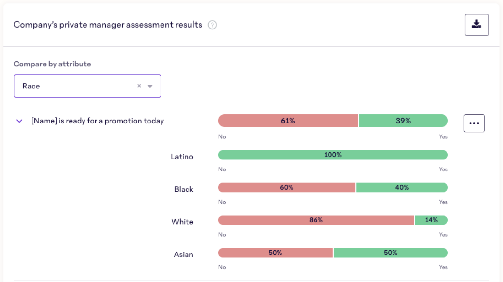Screen dimensions: 503x282
Task: Click the 'Compare by attribute' label
Action: point(52,64)
